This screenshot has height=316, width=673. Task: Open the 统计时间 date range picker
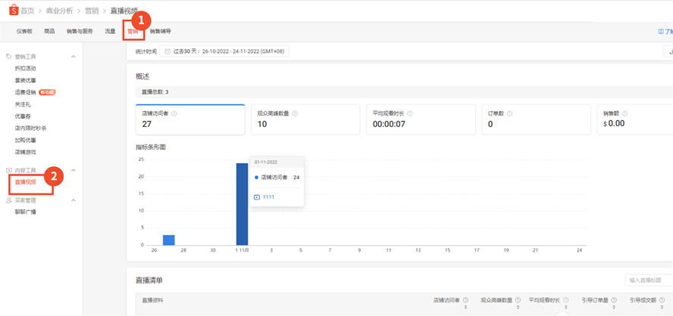224,51
